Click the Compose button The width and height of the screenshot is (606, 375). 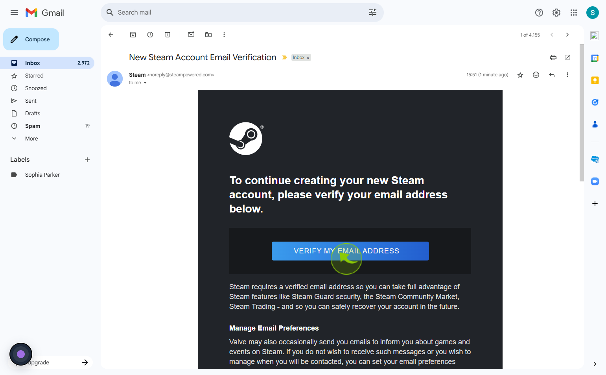[x=31, y=39]
